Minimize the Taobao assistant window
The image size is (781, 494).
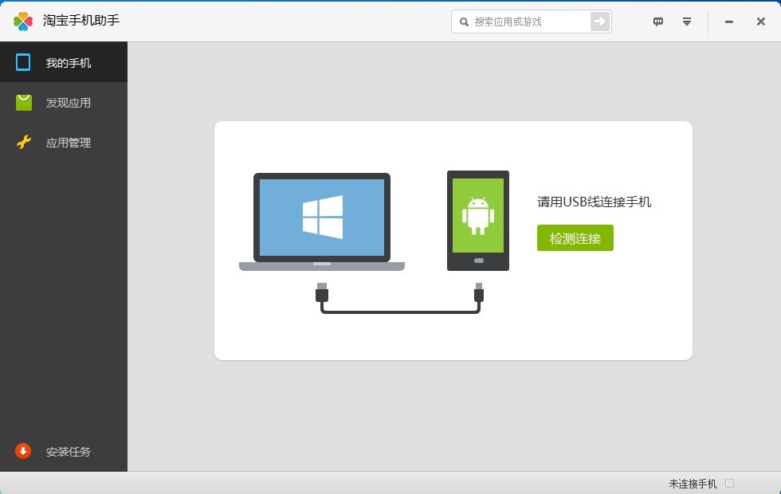(728, 22)
